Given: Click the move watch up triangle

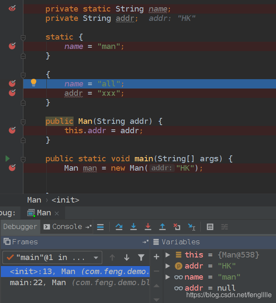Looking at the screenshot, I should coord(156,286).
